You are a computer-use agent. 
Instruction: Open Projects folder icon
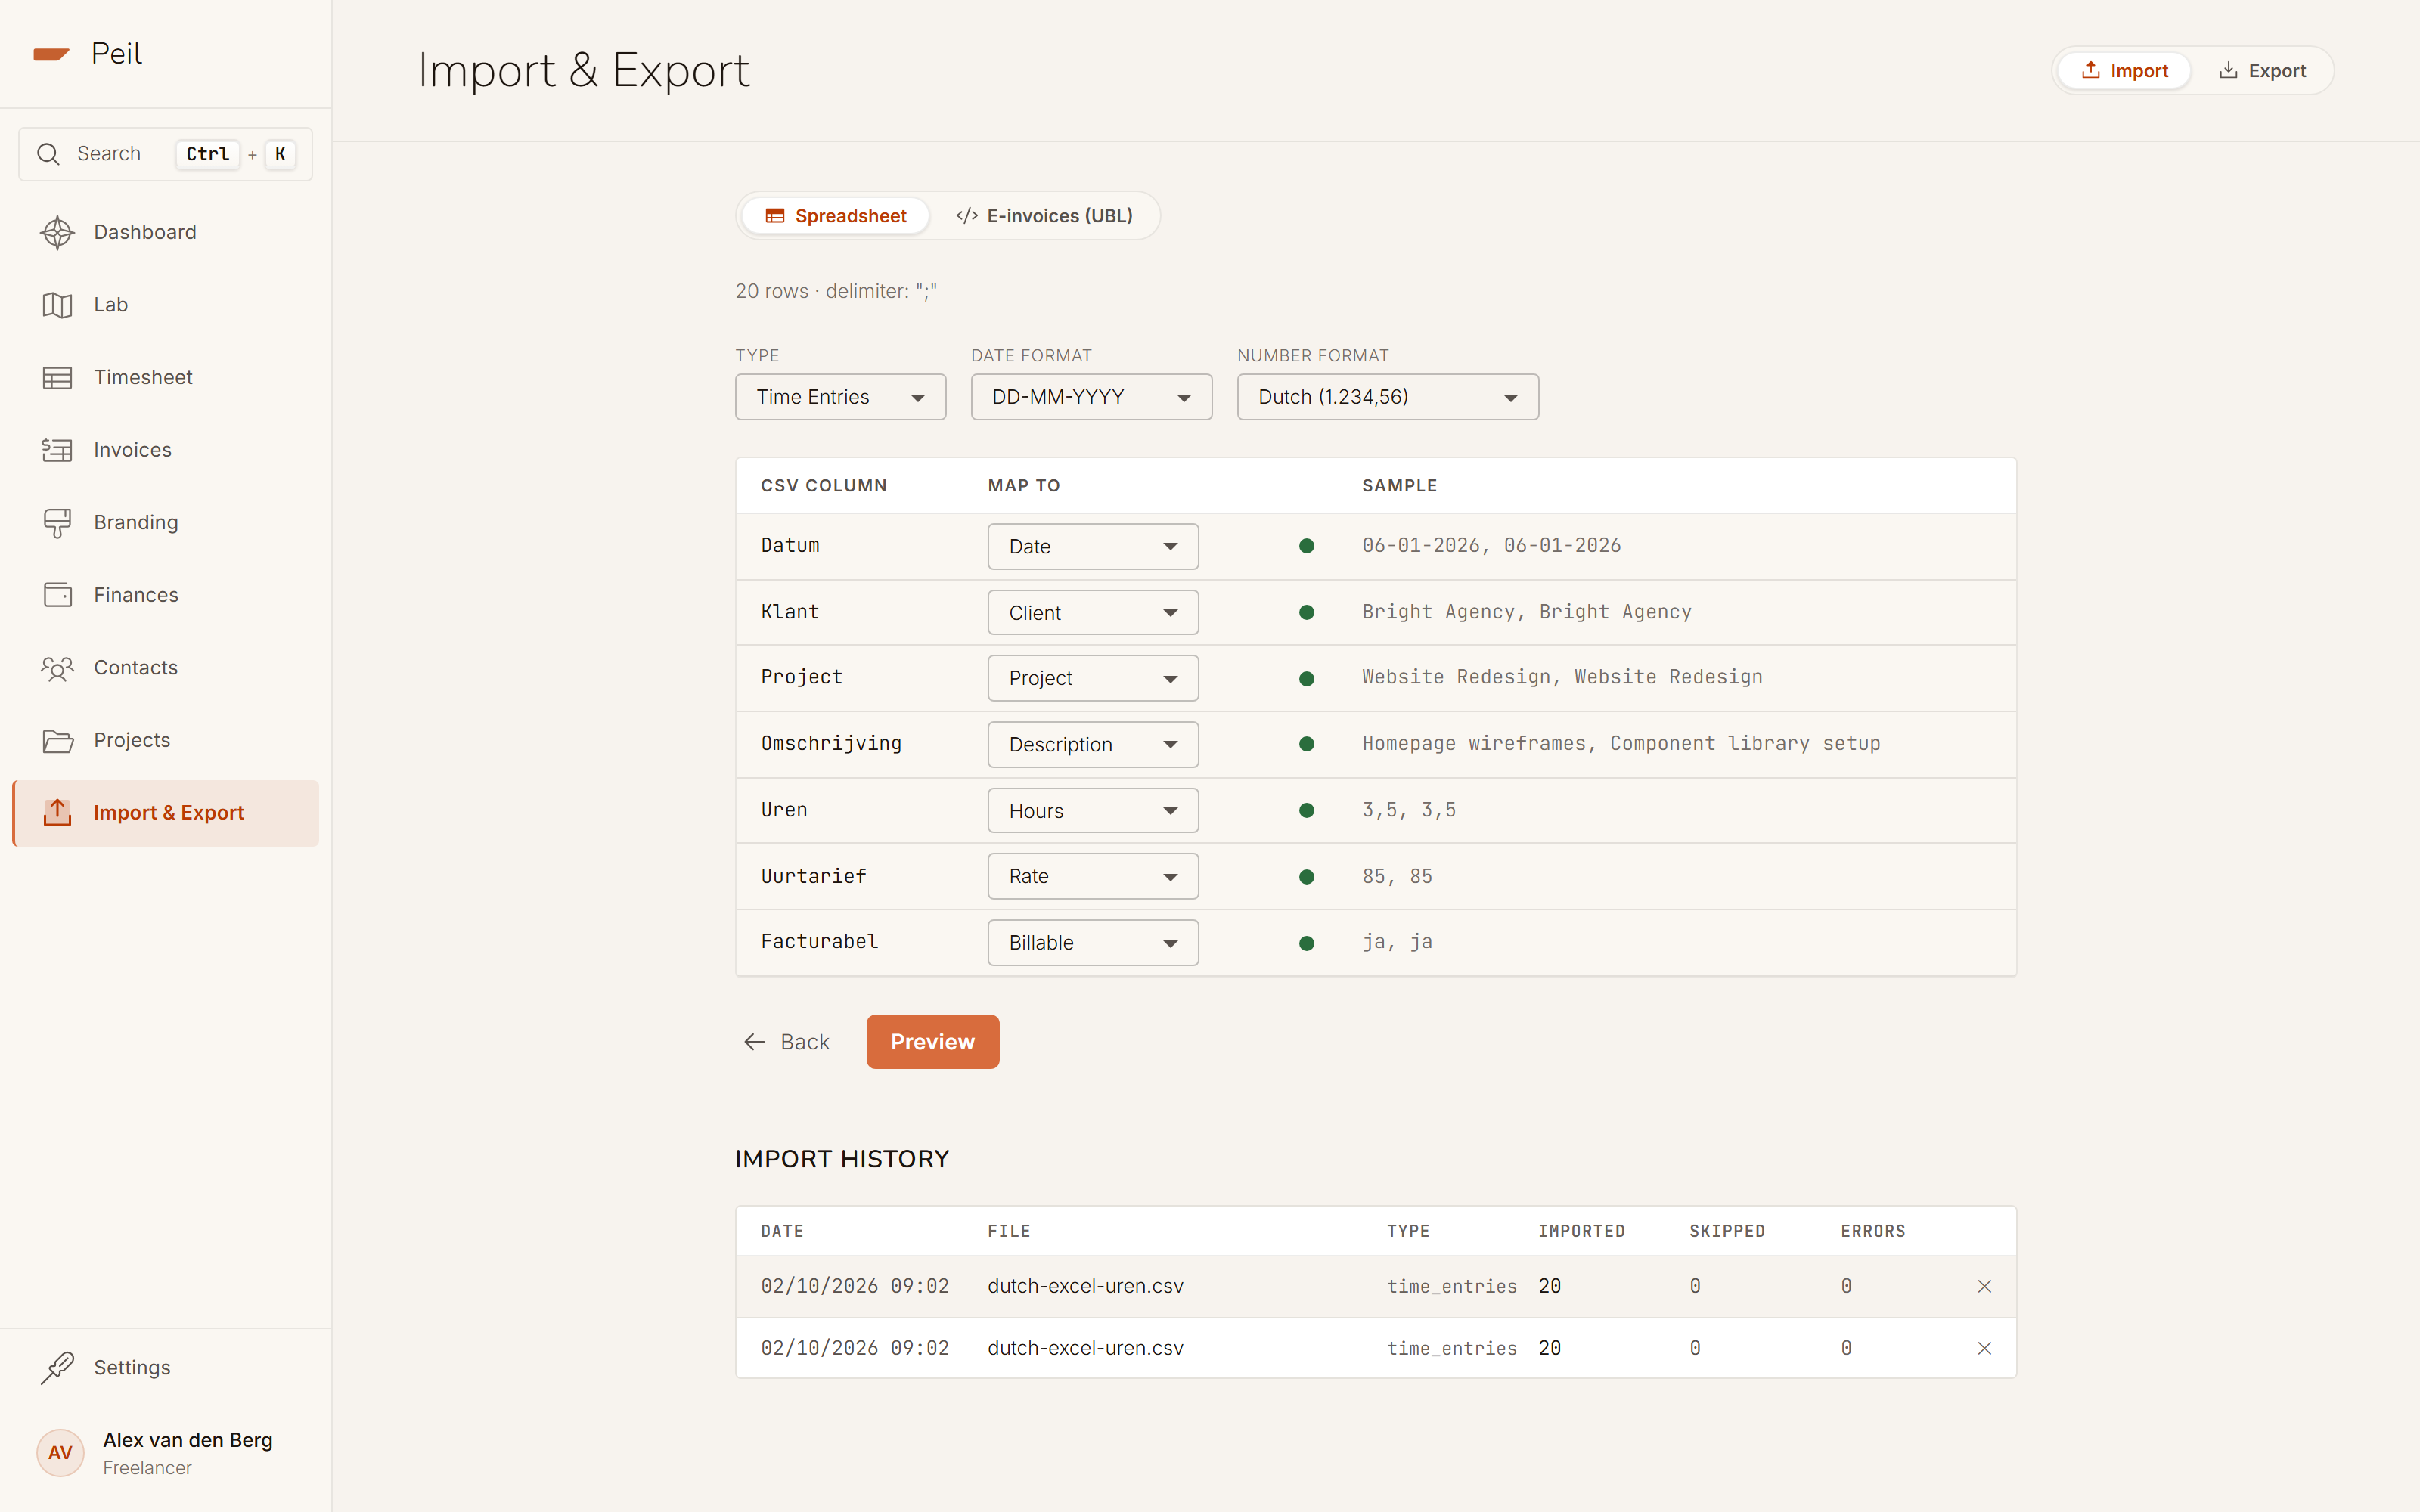[x=57, y=740]
